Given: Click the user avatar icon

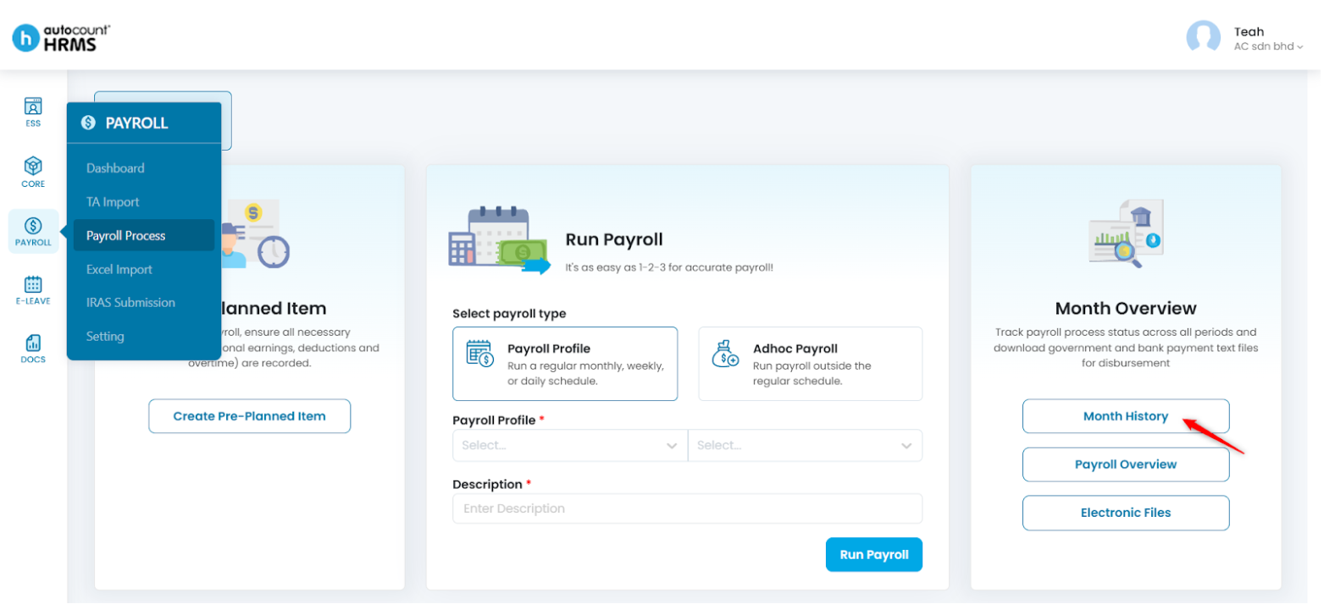Looking at the screenshot, I should tap(1203, 37).
